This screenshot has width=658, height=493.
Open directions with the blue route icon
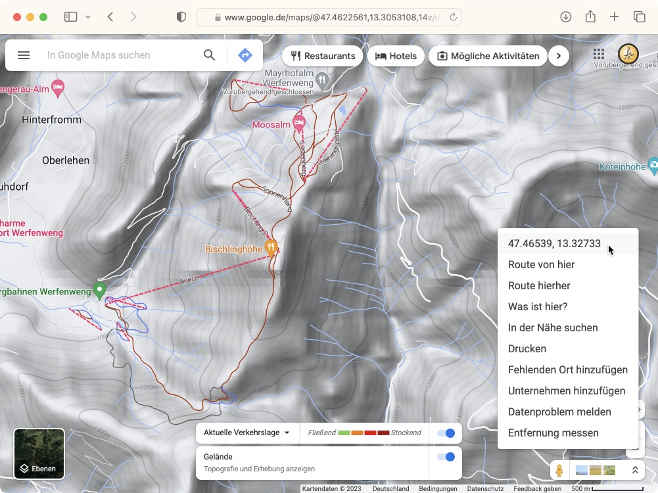tap(245, 55)
